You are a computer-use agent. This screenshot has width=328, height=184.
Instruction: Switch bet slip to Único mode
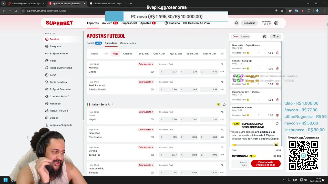click(x=235, y=37)
